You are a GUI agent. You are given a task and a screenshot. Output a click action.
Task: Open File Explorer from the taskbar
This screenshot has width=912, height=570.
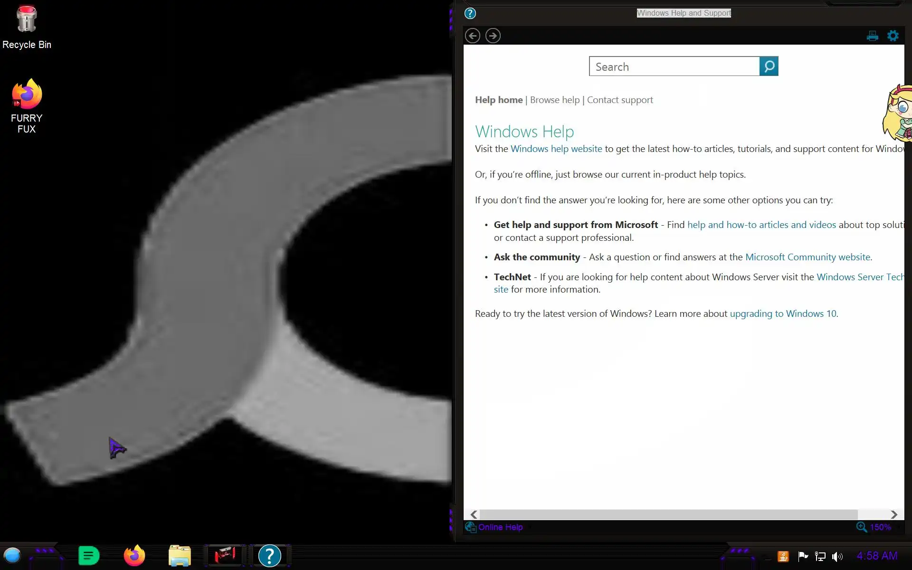pos(180,555)
